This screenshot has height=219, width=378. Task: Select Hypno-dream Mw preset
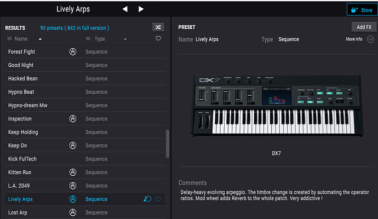coord(85,105)
